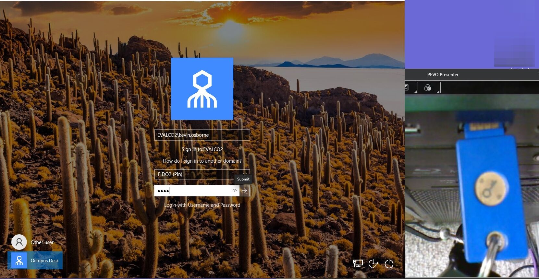Choose Login with Username and Password
Screen dimensions: 539x279
tap(202, 205)
